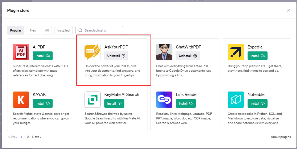Screen dimensions: 297x149
Task: Install the Expedia plugin
Action: [x=257, y=56]
